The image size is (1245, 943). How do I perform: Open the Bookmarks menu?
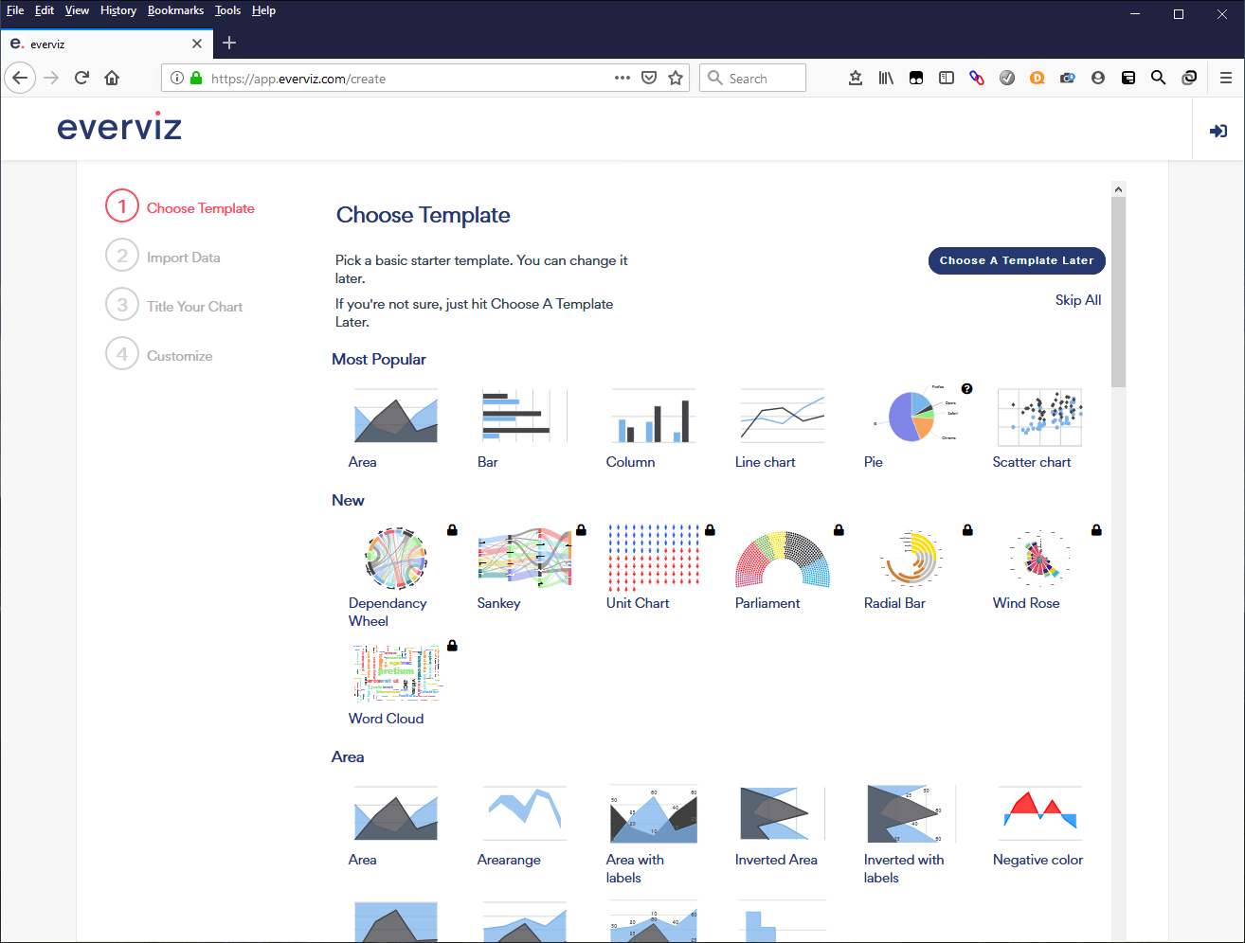175,10
